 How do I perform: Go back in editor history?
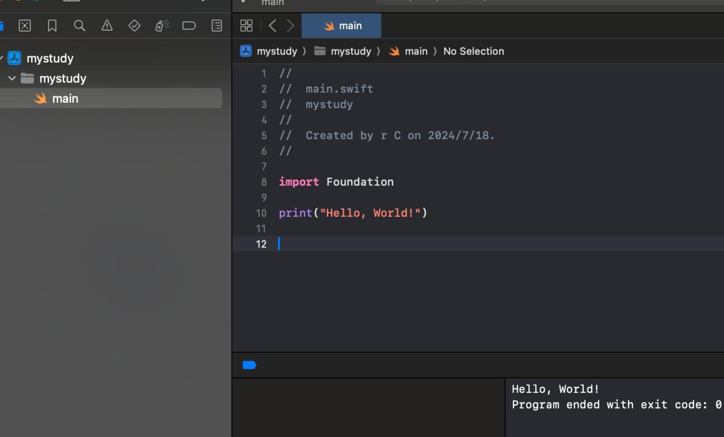point(273,26)
